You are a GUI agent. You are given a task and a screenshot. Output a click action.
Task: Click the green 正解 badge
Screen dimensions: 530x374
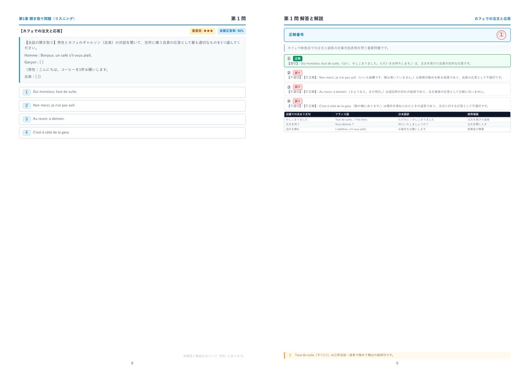point(298,58)
